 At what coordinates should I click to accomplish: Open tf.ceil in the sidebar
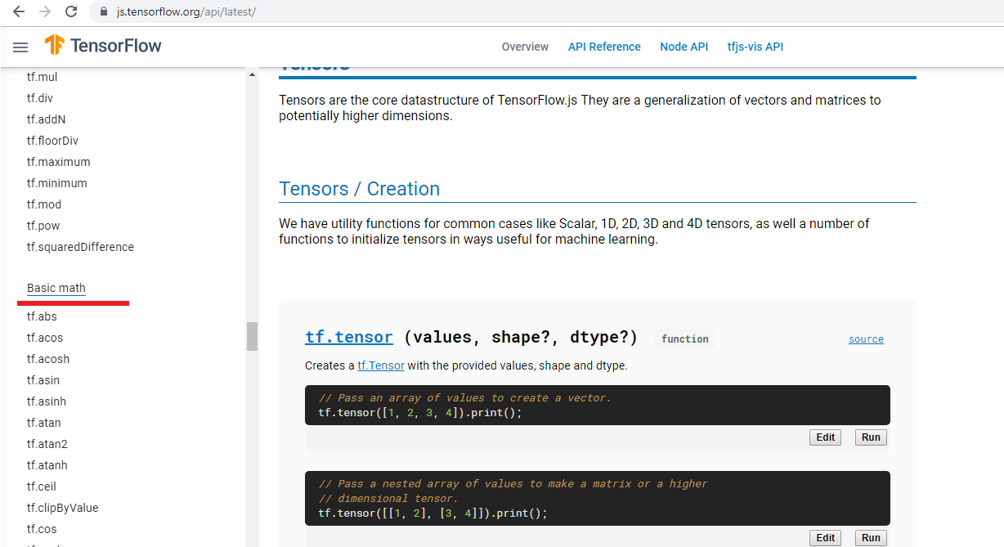(41, 486)
